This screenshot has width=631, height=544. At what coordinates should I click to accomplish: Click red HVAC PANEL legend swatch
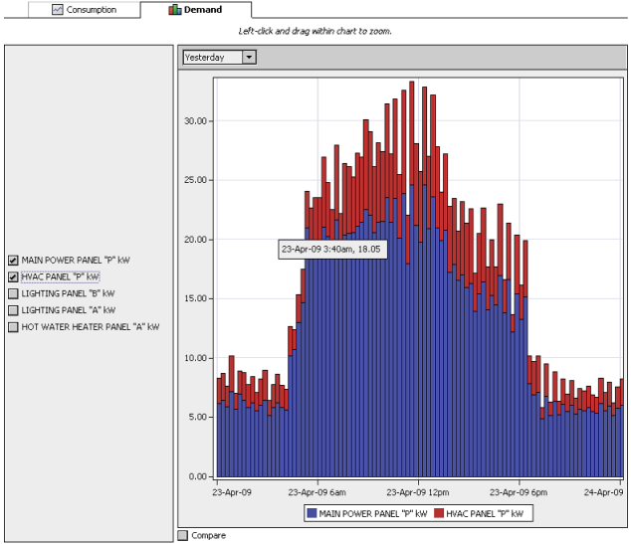pyautogui.click(x=439, y=513)
